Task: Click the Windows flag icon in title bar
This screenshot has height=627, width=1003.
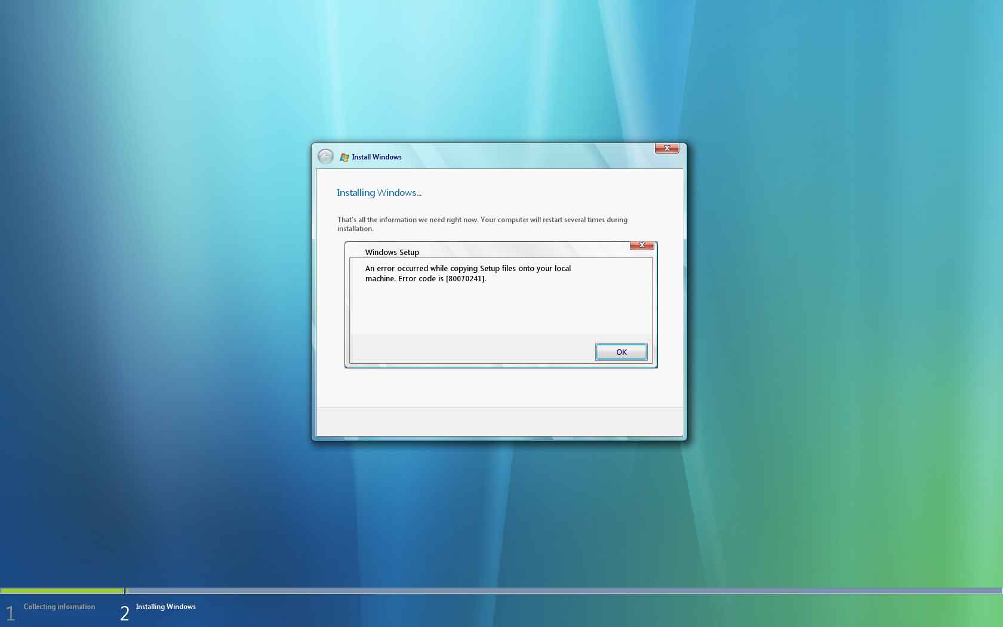Action: (344, 157)
